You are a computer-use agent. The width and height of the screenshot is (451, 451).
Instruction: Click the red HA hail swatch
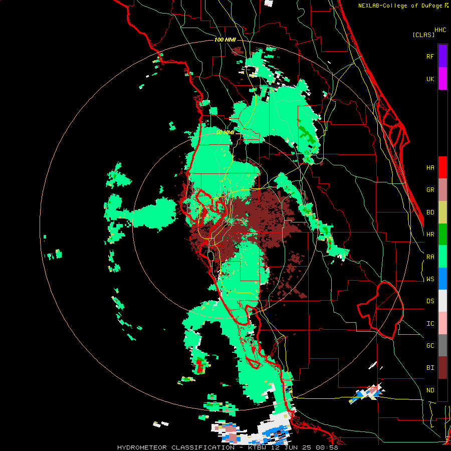(442, 167)
